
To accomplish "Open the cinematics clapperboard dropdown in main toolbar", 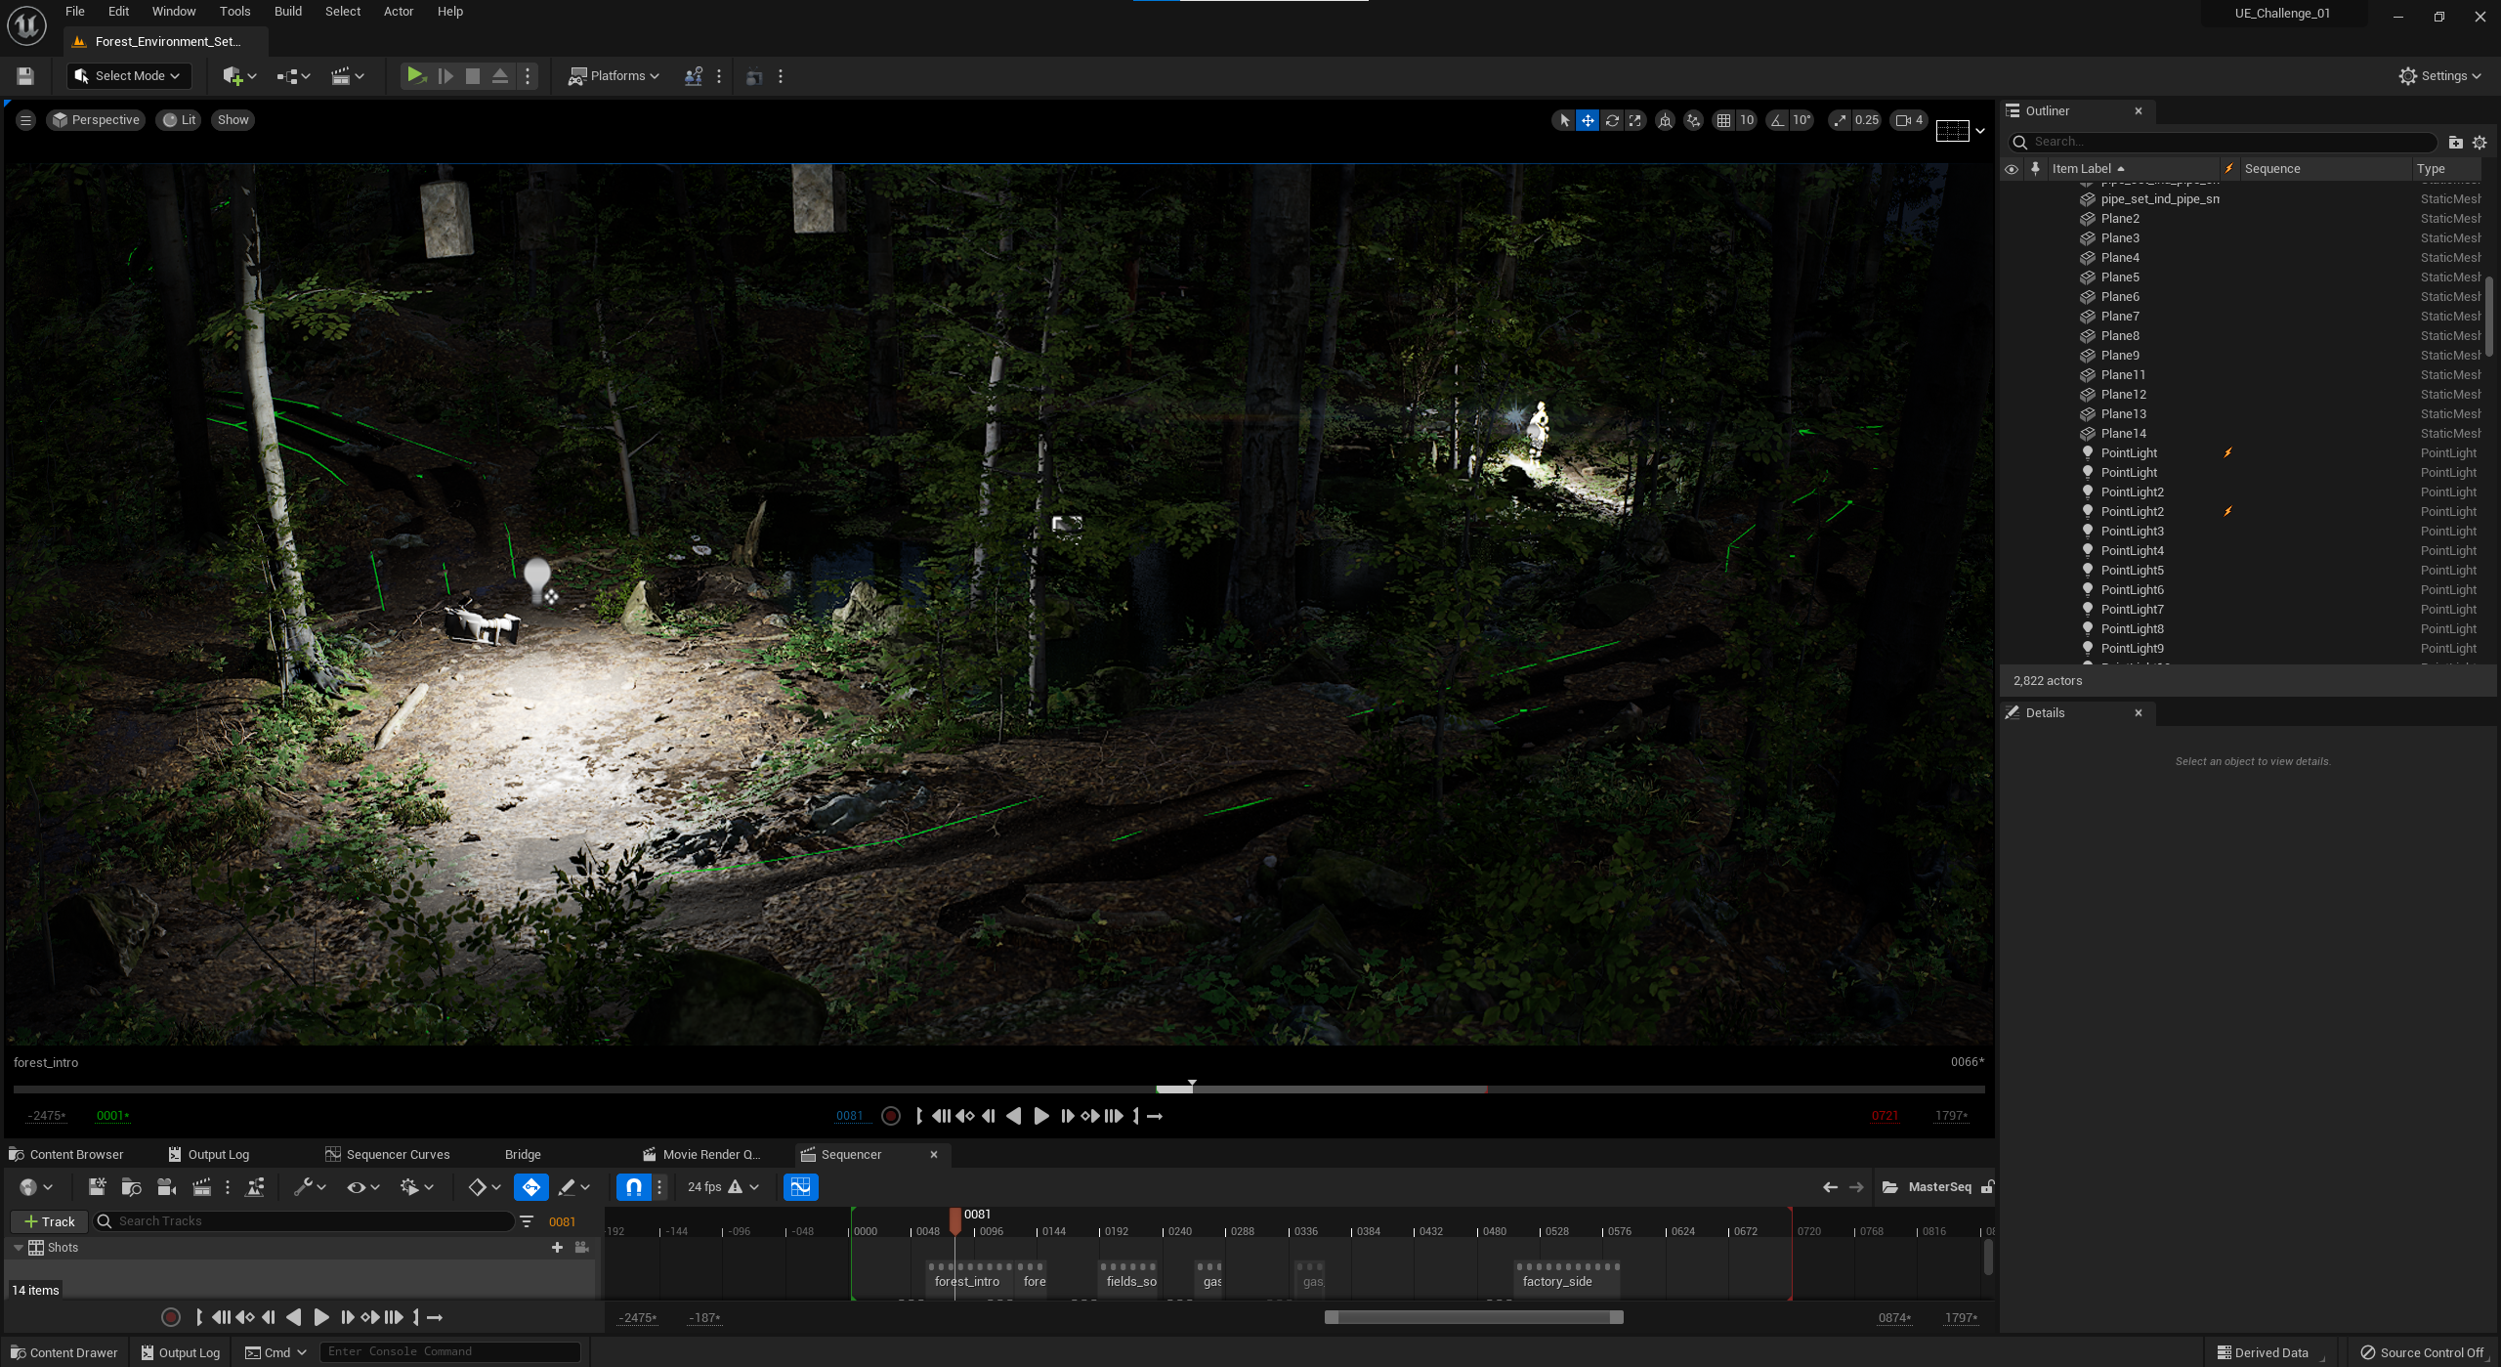I will [348, 76].
